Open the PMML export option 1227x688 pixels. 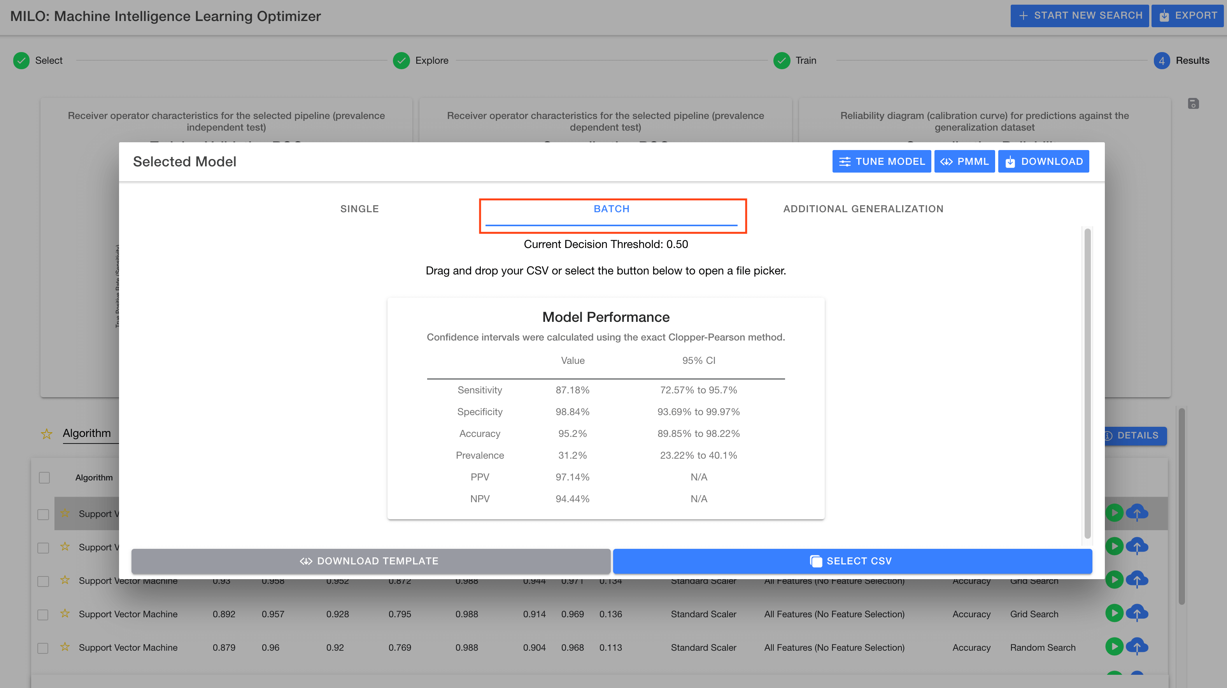pos(963,161)
